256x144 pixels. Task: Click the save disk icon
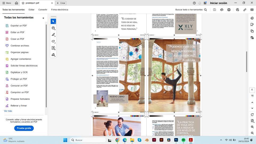coord(214,10)
